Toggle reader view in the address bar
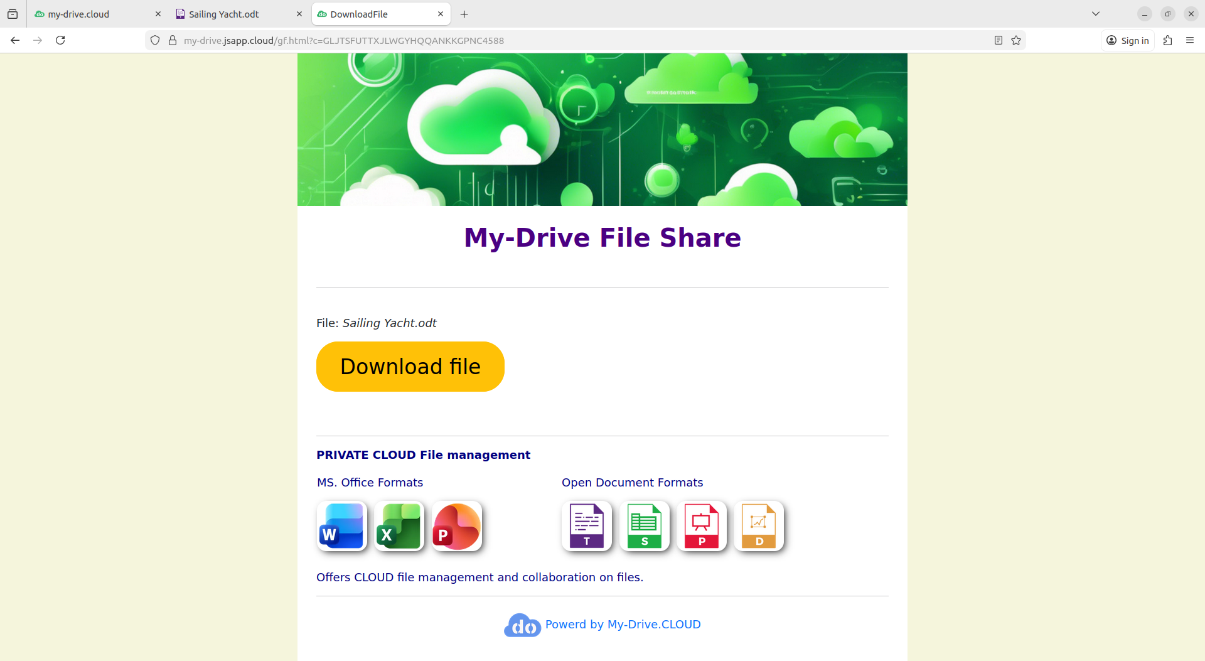 [x=998, y=40]
